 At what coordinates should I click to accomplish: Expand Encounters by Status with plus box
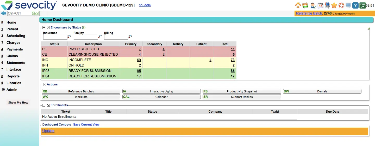[44, 27]
